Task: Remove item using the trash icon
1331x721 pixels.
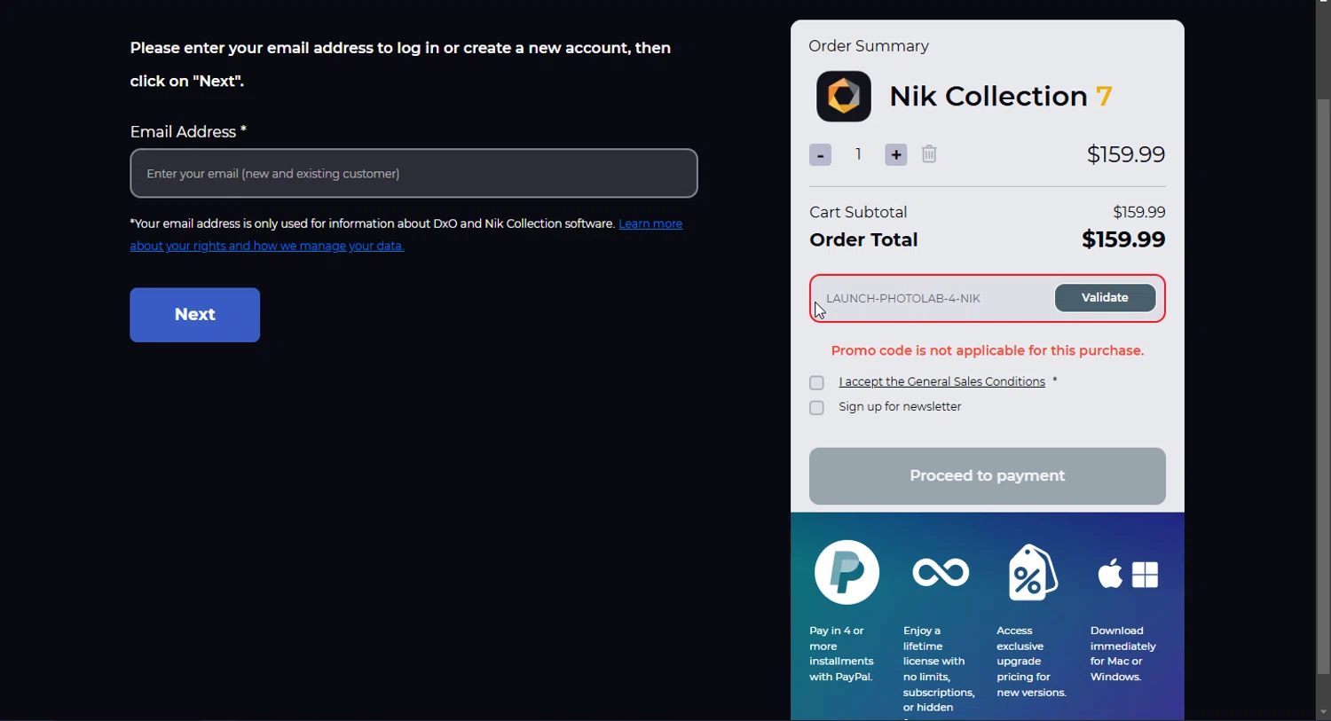Action: point(929,154)
